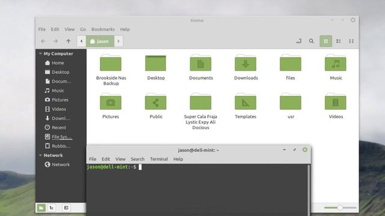Open terminal Search menu
Screen dimensions: 385x216
click(x=138, y=159)
